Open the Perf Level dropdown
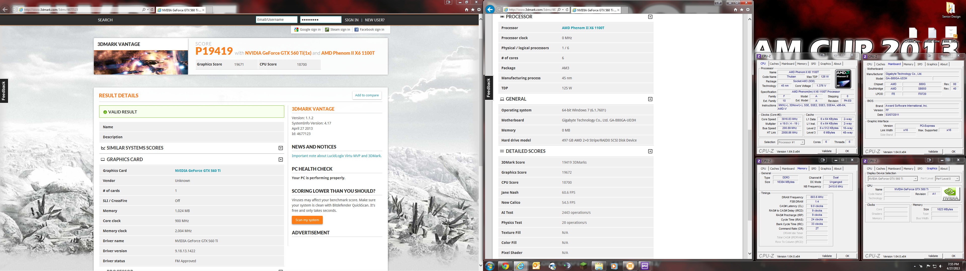The image size is (966, 271). (x=948, y=179)
